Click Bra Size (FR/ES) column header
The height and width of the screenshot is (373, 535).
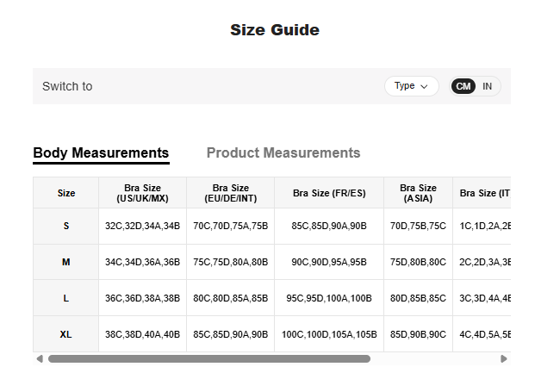[x=329, y=193]
